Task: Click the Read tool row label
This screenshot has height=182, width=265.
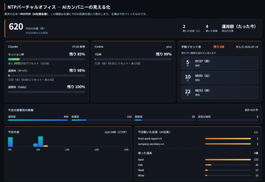Action: [141, 170]
